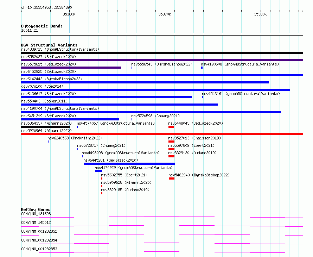
Task: Click nsv4174929 gnomADStructuralVariants label
Action: pos(134,168)
